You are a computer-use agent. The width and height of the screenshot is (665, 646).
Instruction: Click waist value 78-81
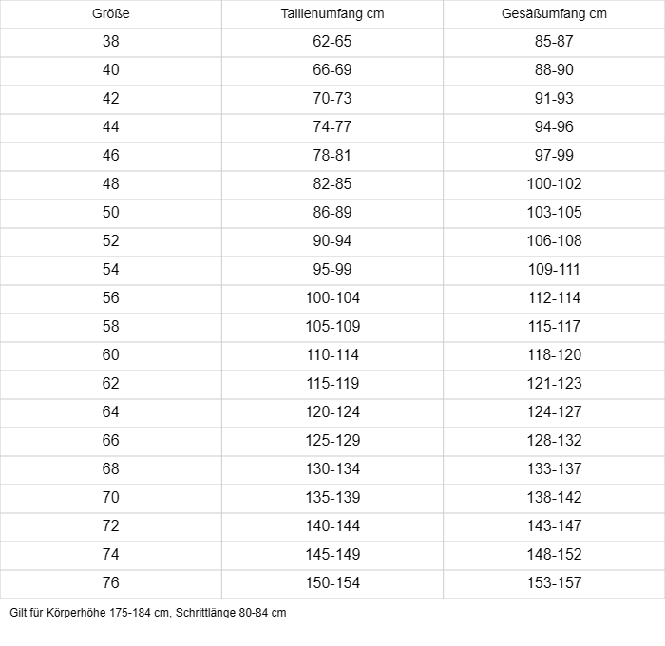[x=332, y=156]
